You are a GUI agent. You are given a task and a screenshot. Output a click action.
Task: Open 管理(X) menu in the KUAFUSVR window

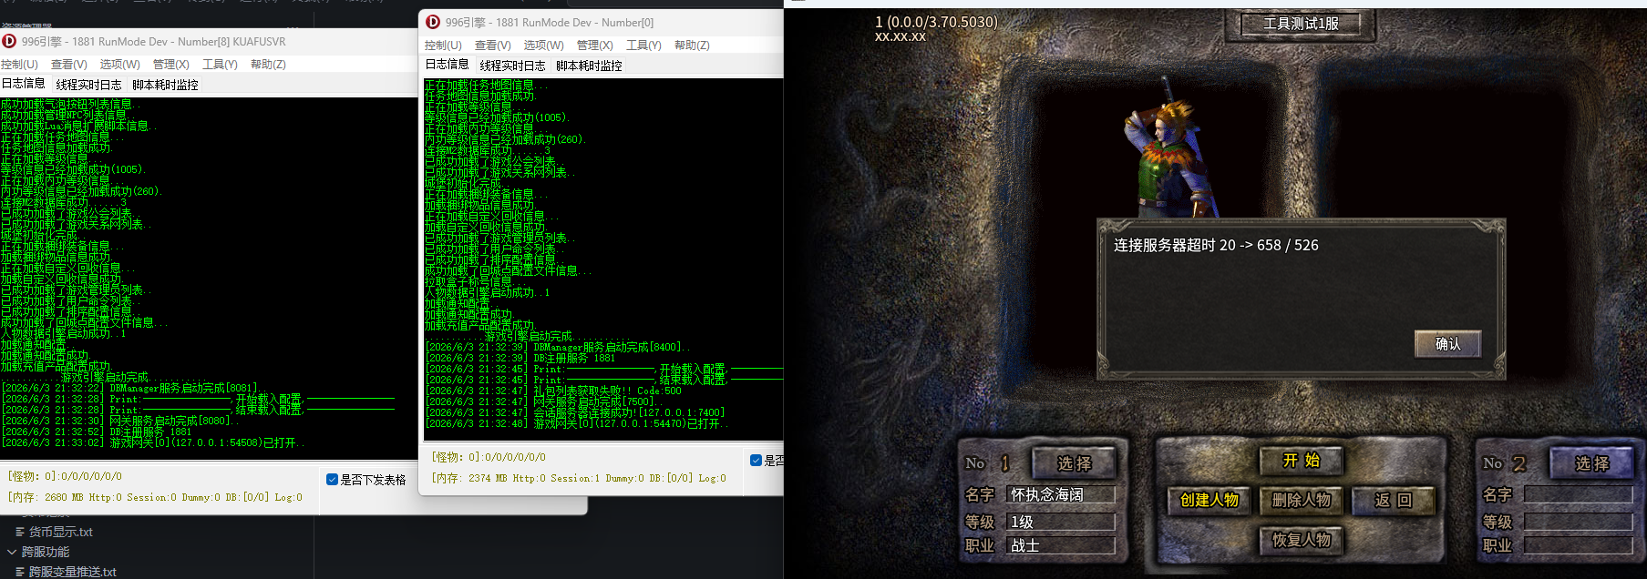170,64
